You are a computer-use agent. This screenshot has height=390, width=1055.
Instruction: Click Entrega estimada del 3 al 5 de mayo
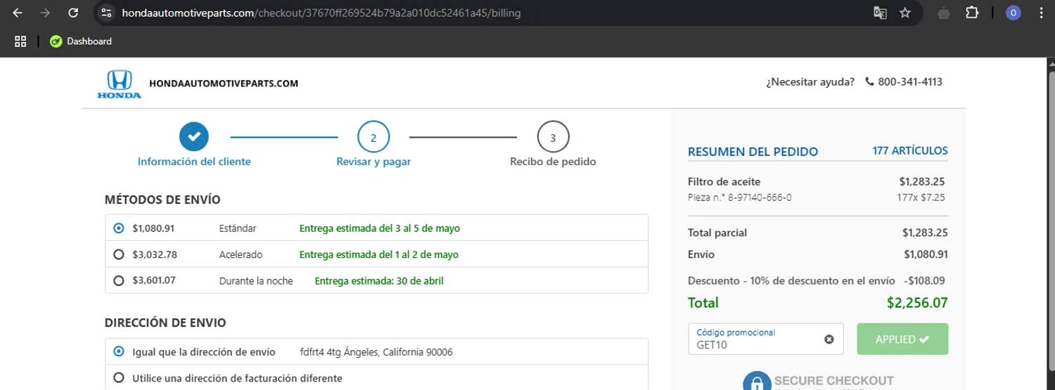[380, 228]
